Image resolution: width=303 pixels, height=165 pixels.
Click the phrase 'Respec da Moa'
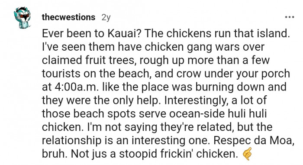253,140
